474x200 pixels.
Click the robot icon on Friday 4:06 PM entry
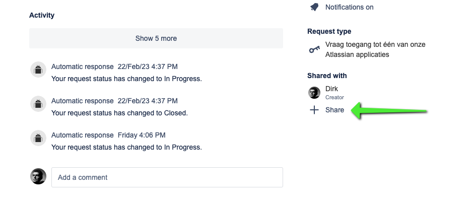(38, 139)
